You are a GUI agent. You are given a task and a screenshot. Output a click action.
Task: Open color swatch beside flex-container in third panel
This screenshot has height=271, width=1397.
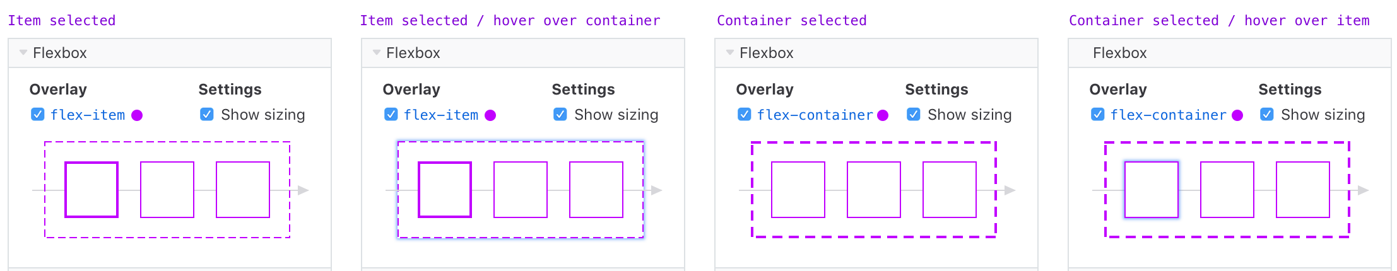click(883, 115)
